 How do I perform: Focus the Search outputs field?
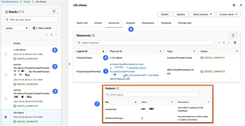click(x=152, y=95)
